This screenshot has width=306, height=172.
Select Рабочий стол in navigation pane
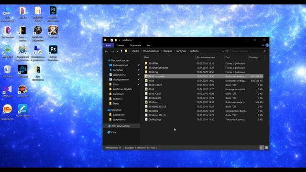pyautogui.click(x=120, y=65)
